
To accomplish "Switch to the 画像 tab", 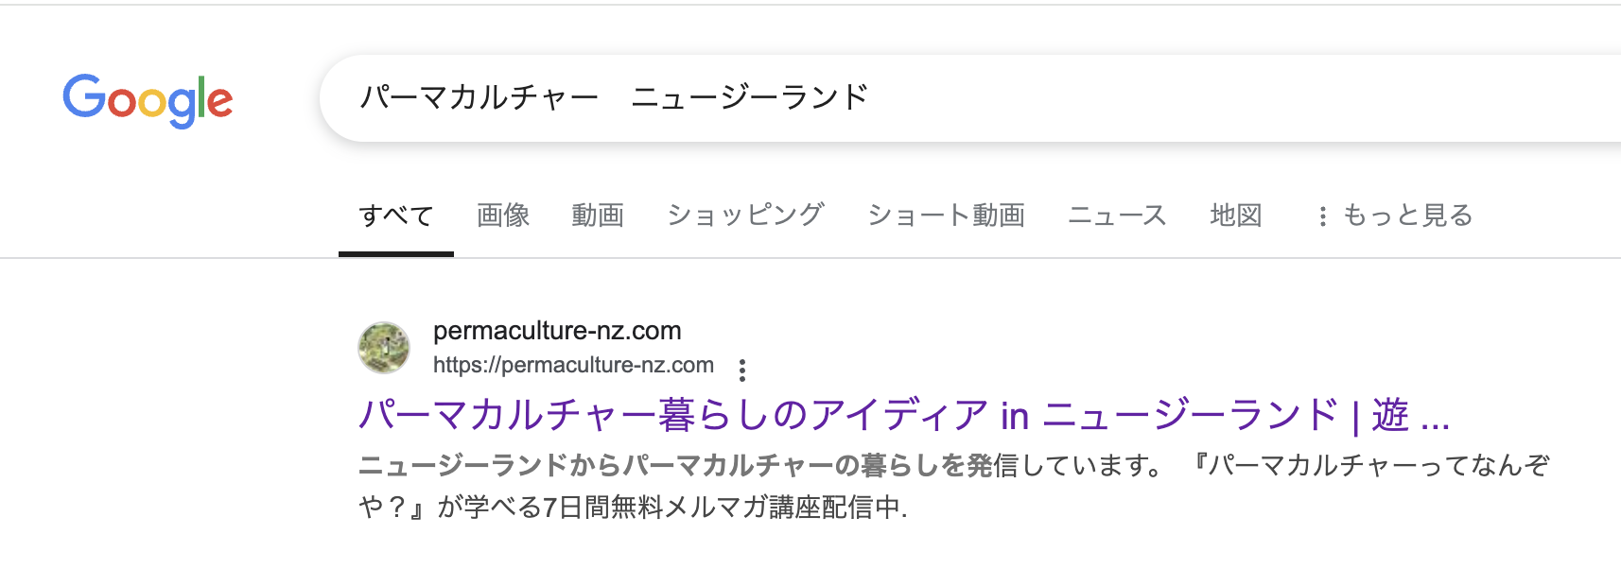I will pos(503,216).
